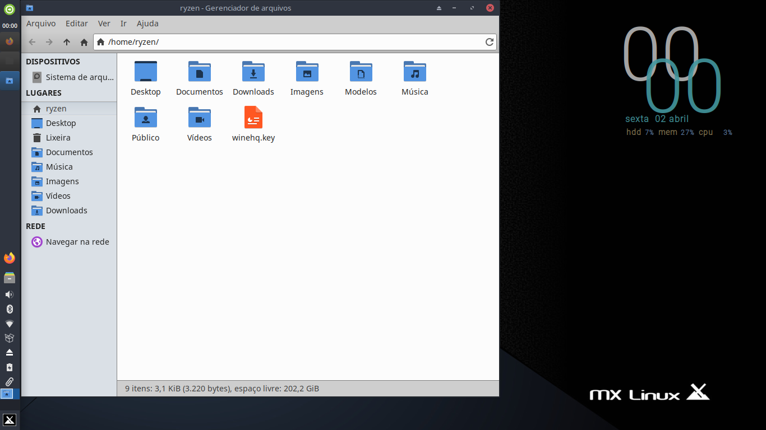766x430 pixels.
Task: Open the Ir menu
Action: (123, 24)
